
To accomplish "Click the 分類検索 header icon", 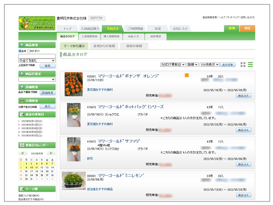I will pos(22,101).
